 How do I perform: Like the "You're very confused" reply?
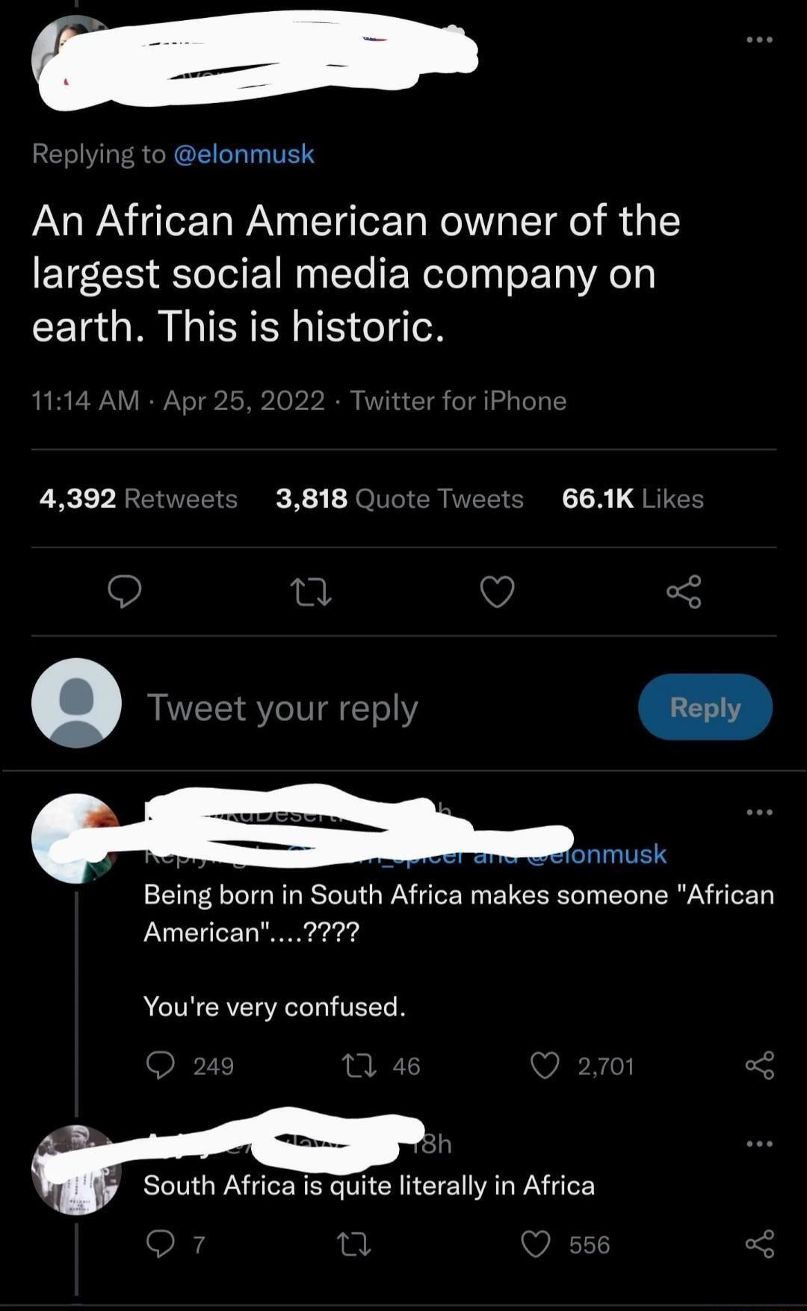(545, 1065)
